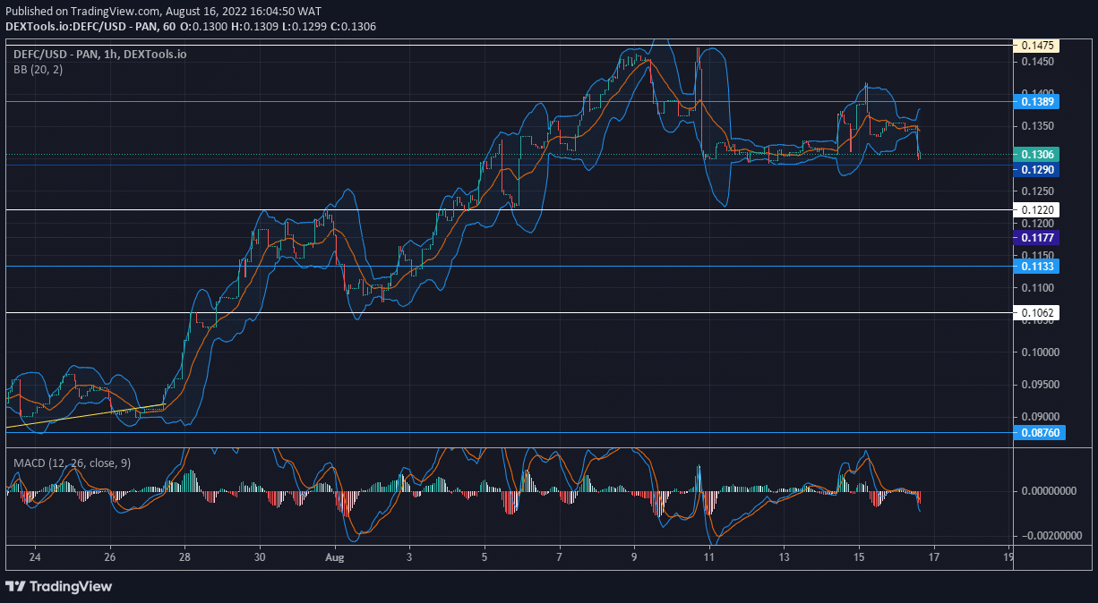The image size is (1098, 603).
Task: Click the 0.1306 current price tag on the axis
Action: (x=1036, y=155)
